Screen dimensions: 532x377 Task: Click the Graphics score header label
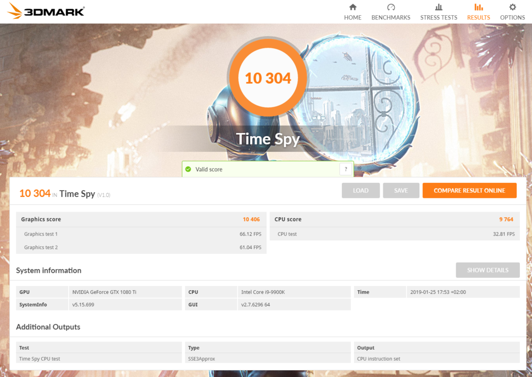point(41,219)
